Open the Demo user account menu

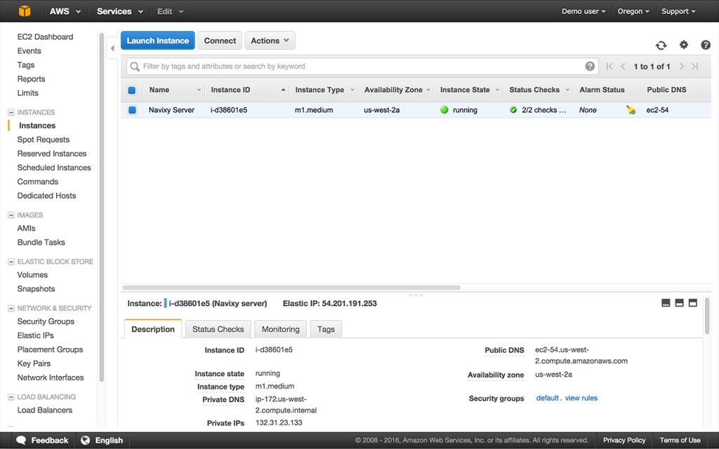point(583,11)
